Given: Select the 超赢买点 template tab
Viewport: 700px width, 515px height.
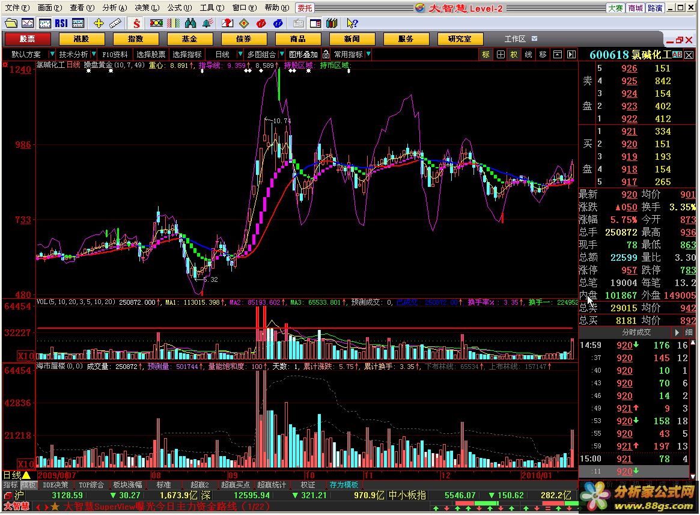Looking at the screenshot, I should (x=236, y=485).
